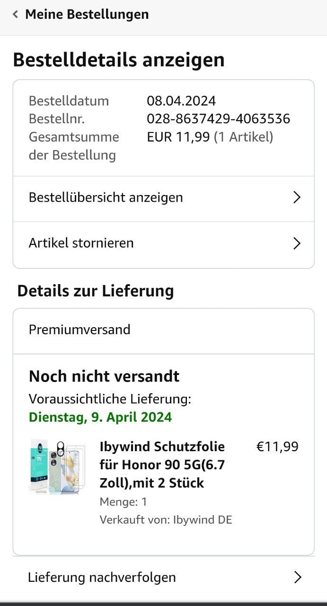Open Bestellübersicht anzeigen row
The width and height of the screenshot is (327, 606).
[x=106, y=197]
